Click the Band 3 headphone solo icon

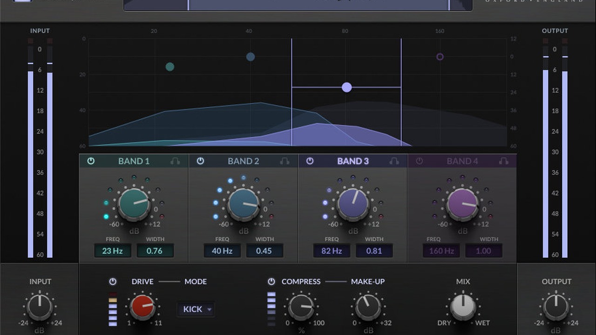pos(394,161)
